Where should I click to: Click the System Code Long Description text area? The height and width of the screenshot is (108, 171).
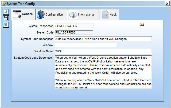click(x=103, y=72)
